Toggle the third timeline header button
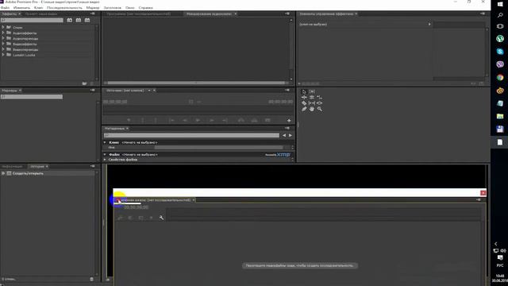Screen dimensions: 508x286 coord(141,218)
